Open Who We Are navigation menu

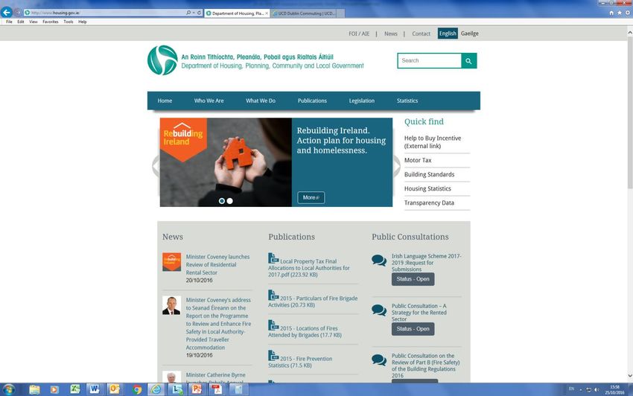[209, 101]
